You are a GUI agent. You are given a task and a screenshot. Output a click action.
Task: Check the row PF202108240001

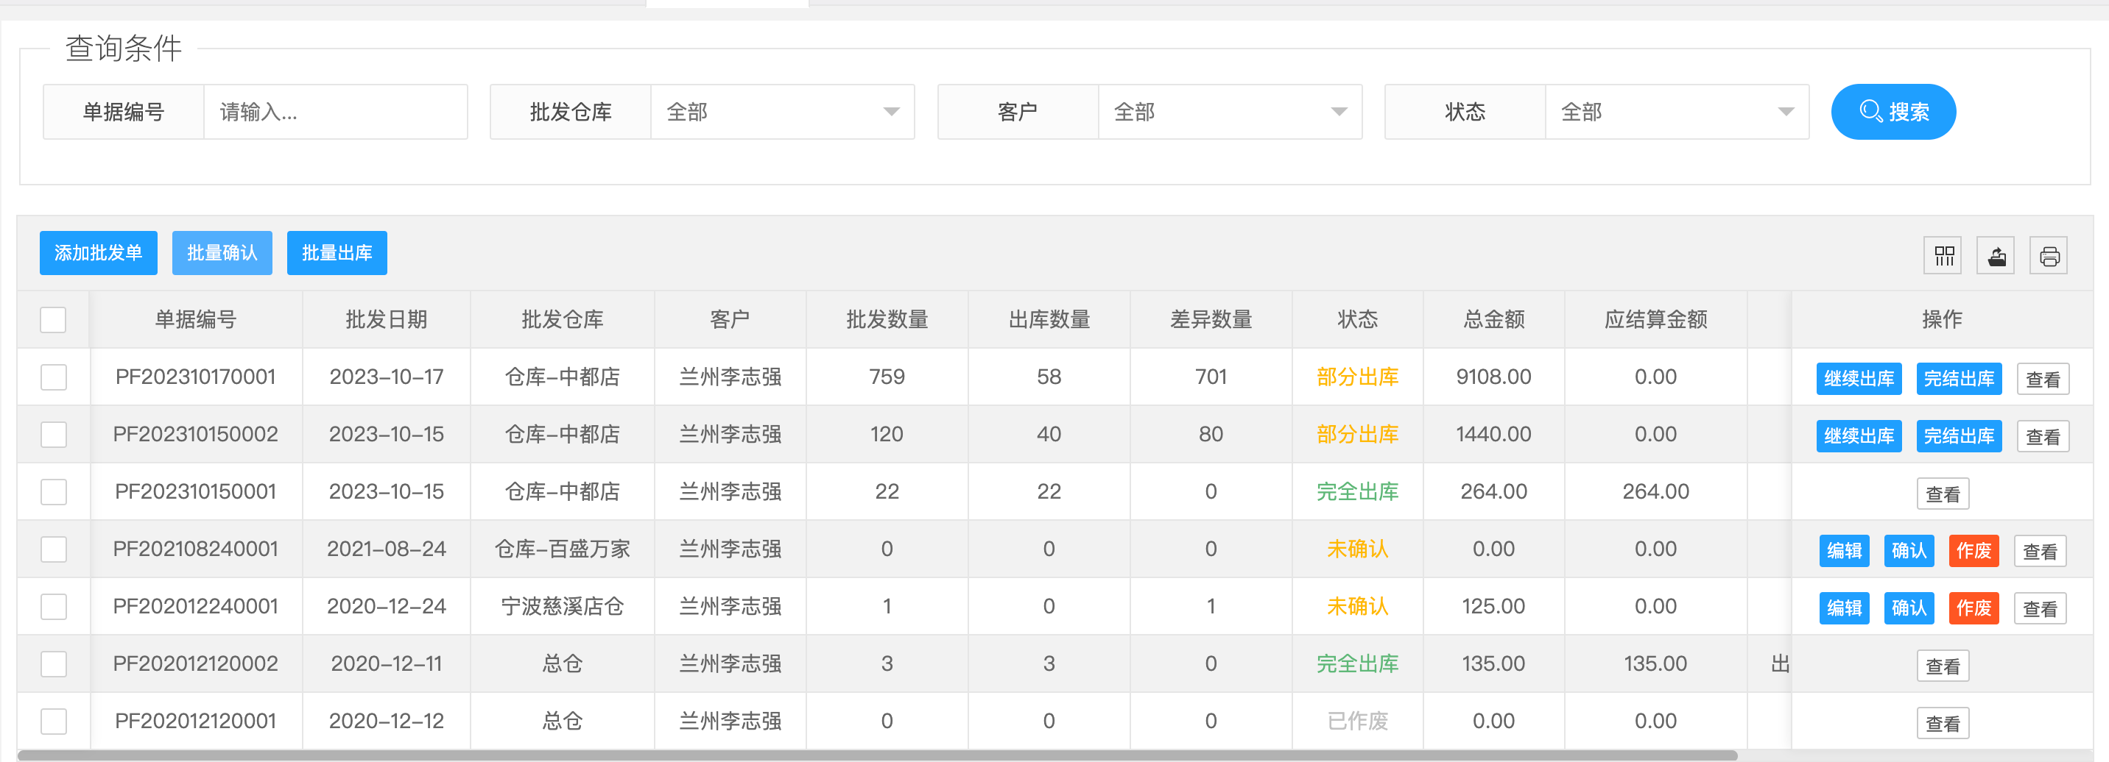(x=53, y=549)
